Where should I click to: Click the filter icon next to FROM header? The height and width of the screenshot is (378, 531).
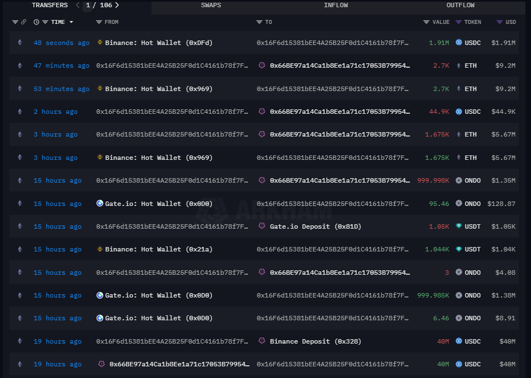[x=99, y=22]
